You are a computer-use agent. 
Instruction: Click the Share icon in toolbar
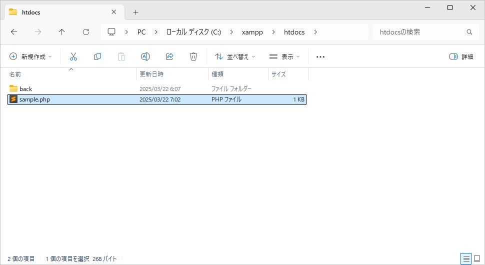coord(169,56)
